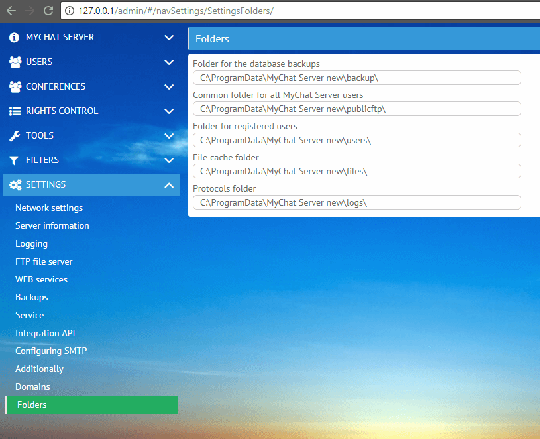The image size is (540, 439).
Task: Go back using the browser back arrow
Action: (x=11, y=11)
